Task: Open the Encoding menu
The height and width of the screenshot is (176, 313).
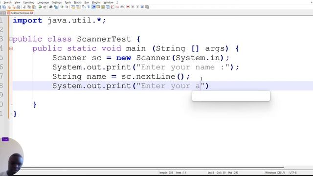Action: point(29,2)
